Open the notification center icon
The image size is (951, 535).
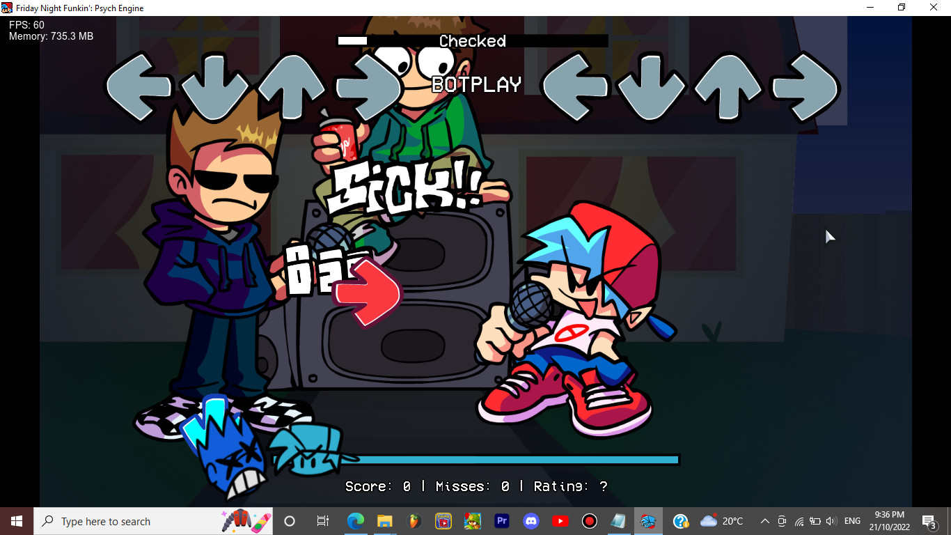pos(929,521)
